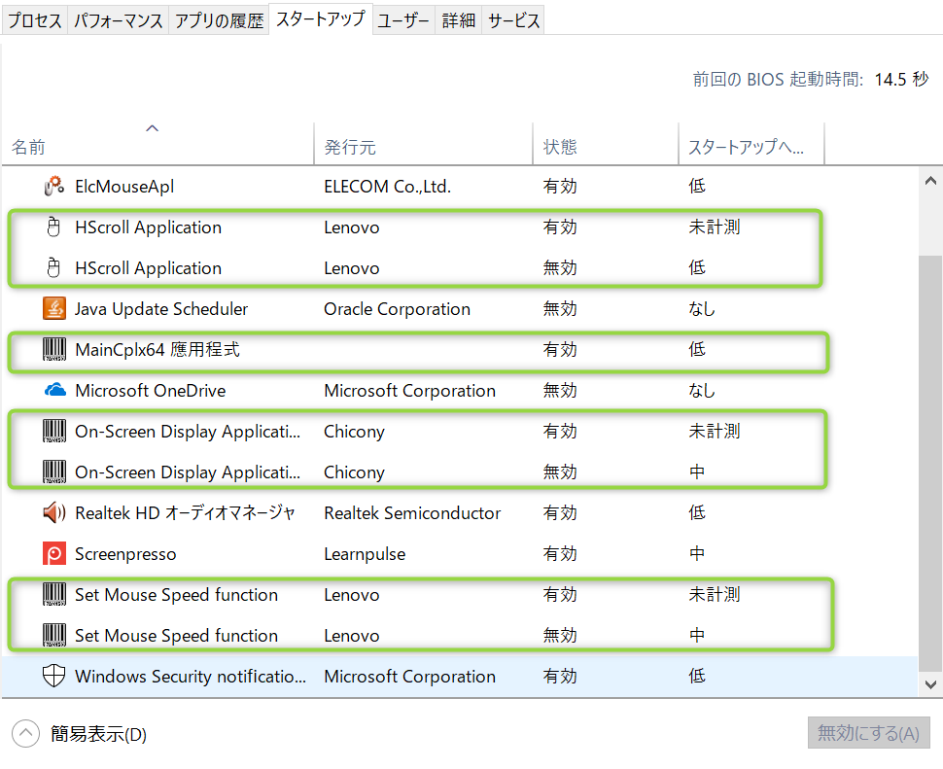943x769 pixels.
Task: Sort by the 状態 column header
Action: point(560,148)
